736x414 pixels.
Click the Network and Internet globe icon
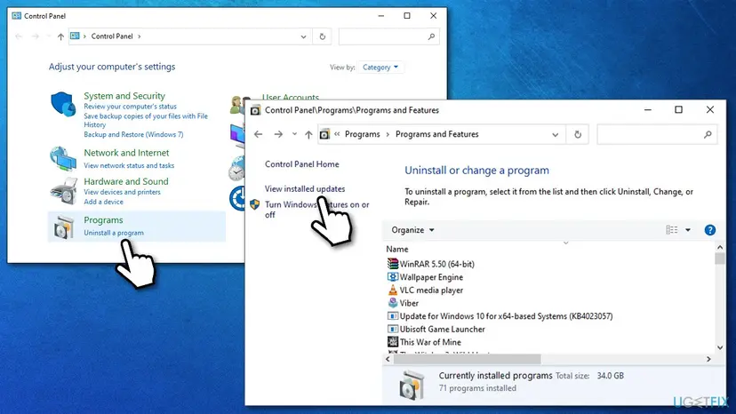(63, 159)
